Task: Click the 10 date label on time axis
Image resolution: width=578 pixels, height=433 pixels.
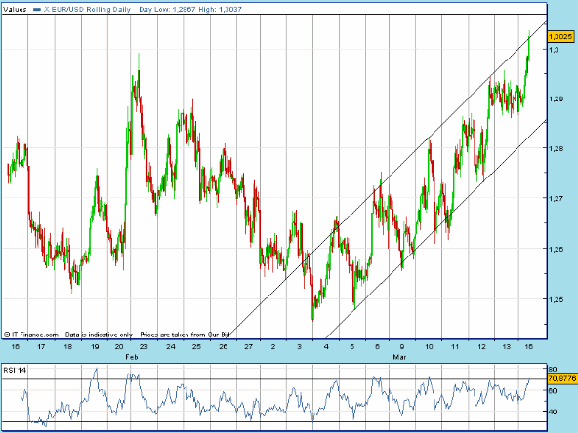Action: pyautogui.click(x=429, y=346)
